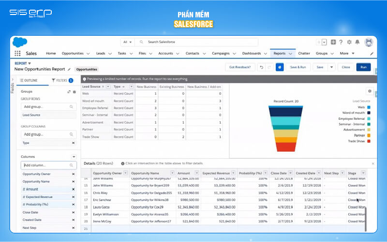Remove the Opportunity Owner column

(x=74, y=174)
